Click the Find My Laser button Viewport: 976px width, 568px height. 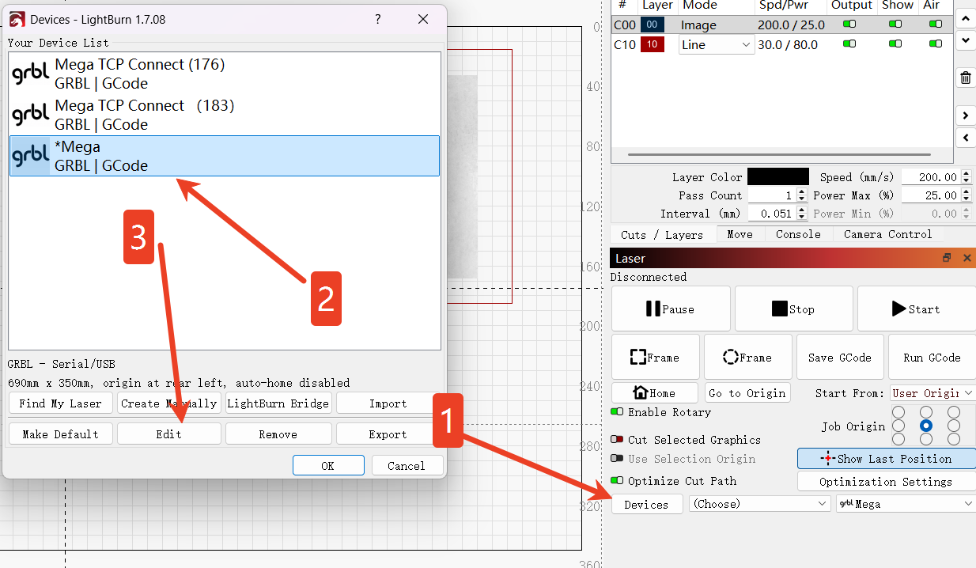point(60,403)
